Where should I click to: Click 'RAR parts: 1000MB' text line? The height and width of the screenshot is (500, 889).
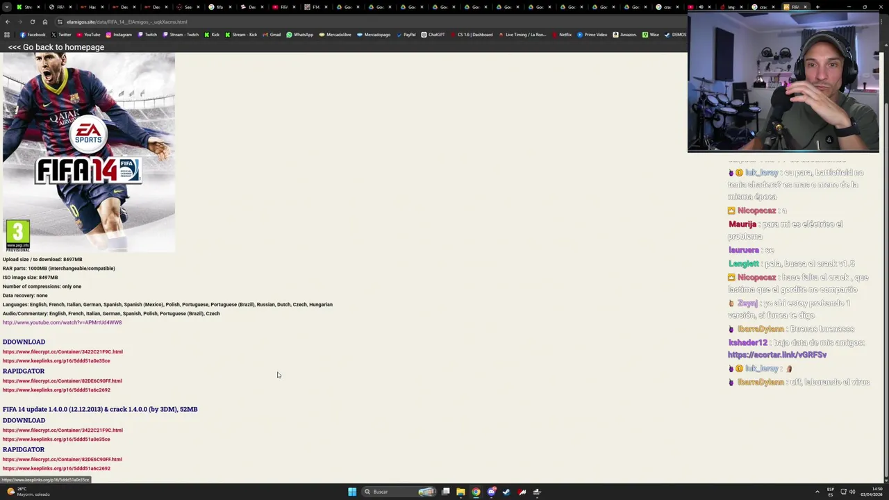(59, 268)
